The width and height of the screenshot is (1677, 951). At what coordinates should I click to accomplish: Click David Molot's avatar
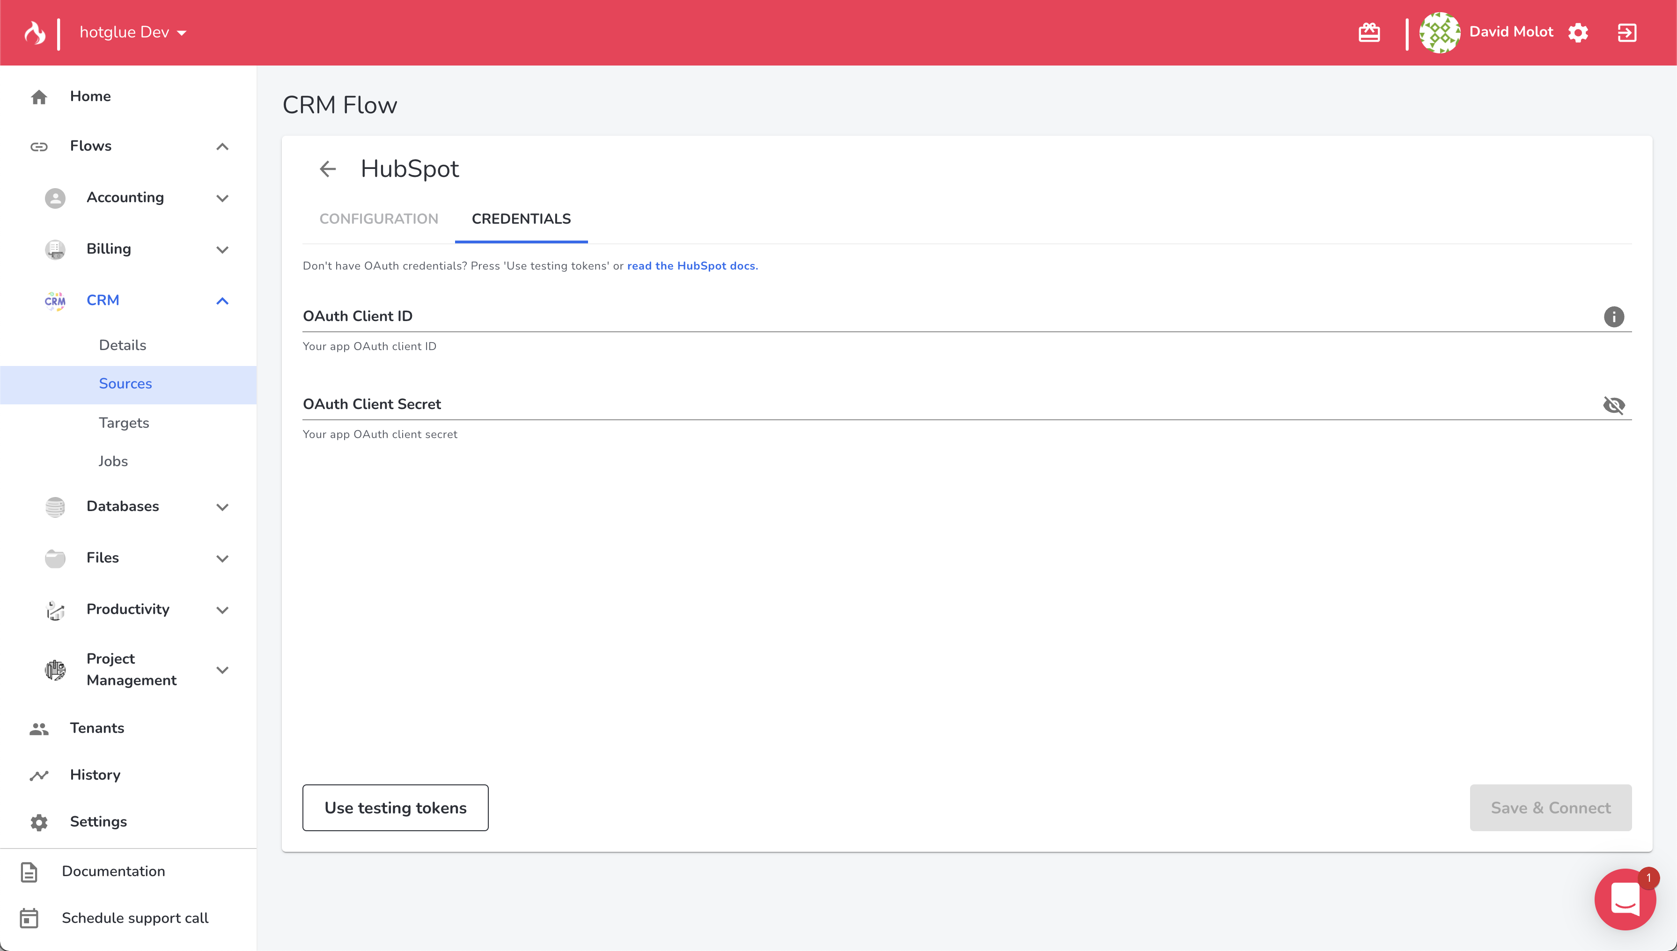pyautogui.click(x=1440, y=33)
